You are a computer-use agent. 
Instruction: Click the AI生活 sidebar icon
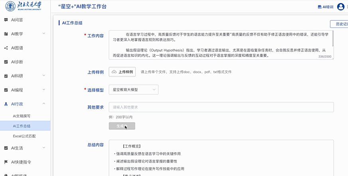[x=6, y=148]
